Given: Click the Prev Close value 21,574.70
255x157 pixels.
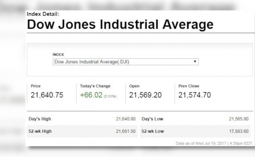Looking at the screenshot, I should point(194,95).
